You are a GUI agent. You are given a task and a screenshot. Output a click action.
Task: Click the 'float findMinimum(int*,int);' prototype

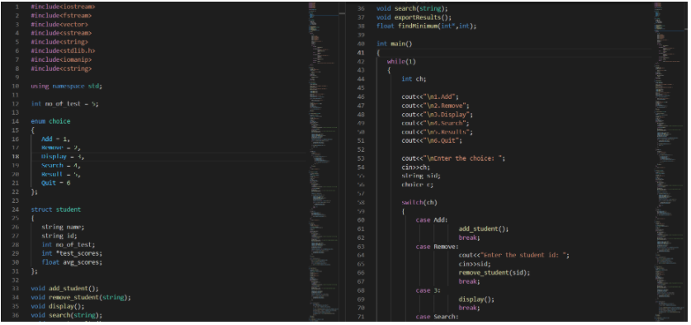[x=427, y=26]
